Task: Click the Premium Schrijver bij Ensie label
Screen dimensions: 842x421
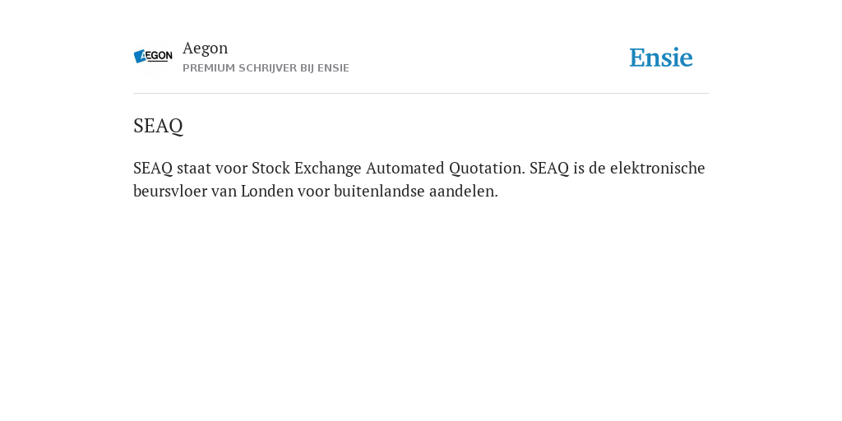Action: (266, 68)
